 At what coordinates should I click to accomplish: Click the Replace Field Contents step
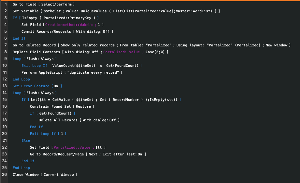[90, 52]
